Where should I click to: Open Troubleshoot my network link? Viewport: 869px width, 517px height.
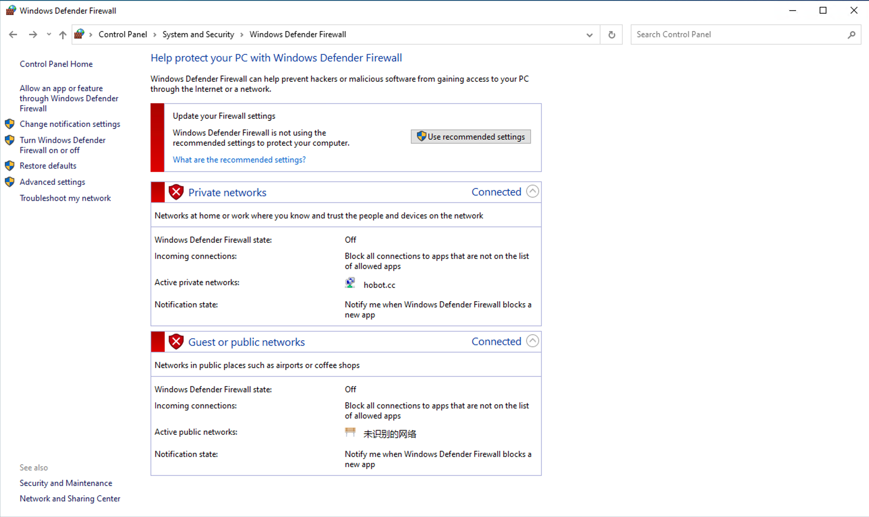pyautogui.click(x=65, y=198)
